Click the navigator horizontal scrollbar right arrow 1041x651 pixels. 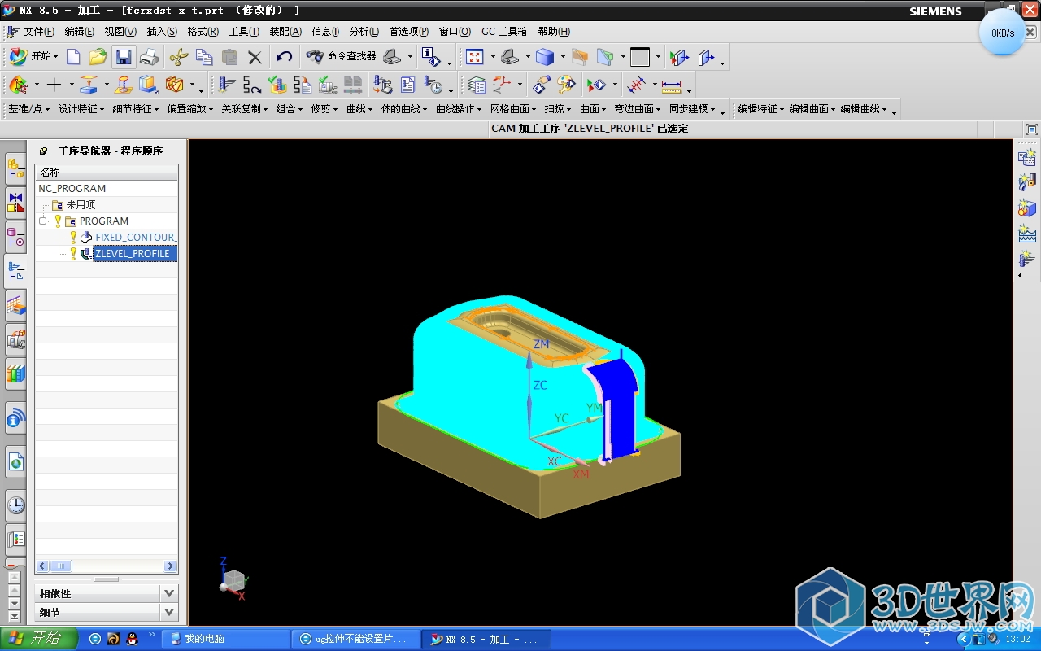170,566
